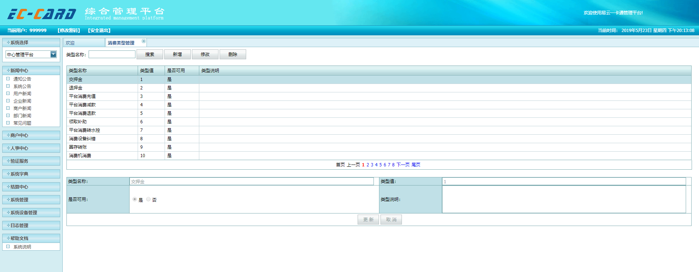Open 系统公告 in the sidebar

click(x=22, y=86)
